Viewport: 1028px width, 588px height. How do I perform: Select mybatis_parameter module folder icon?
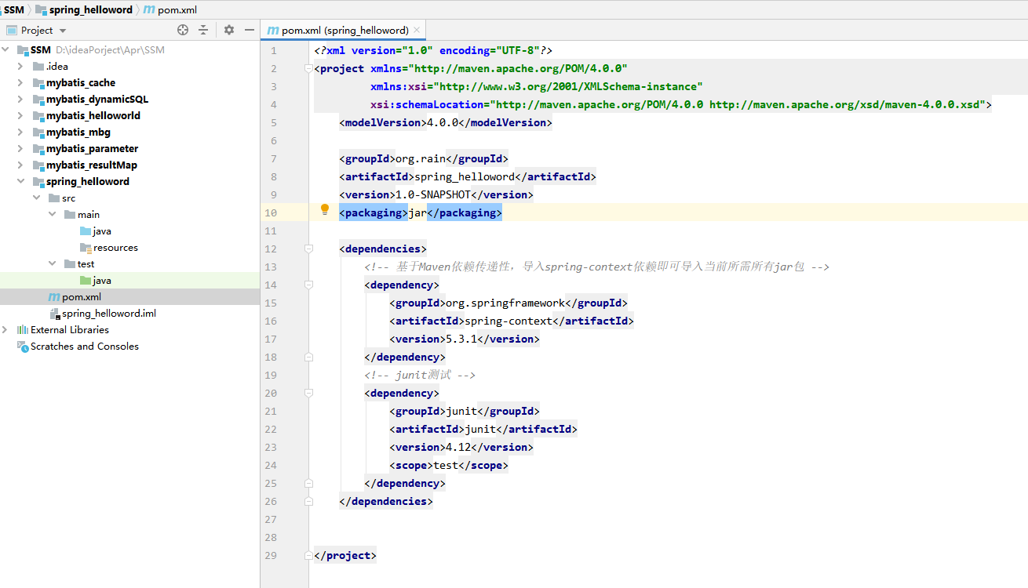[38, 149]
